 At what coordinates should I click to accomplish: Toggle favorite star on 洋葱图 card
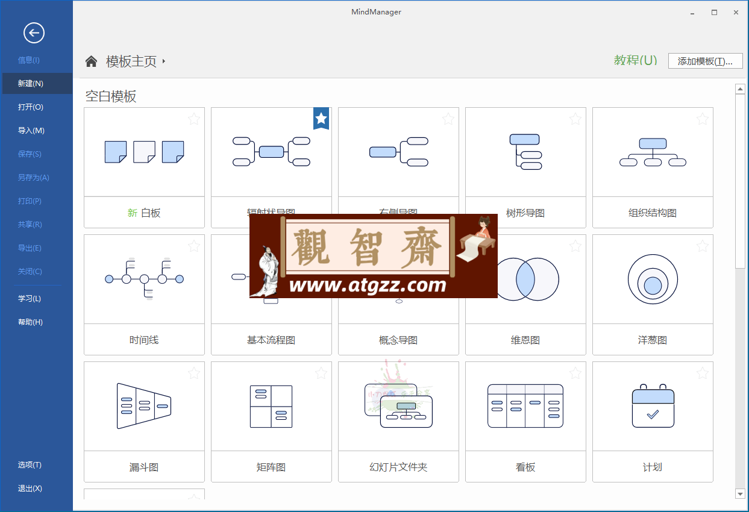click(x=702, y=246)
